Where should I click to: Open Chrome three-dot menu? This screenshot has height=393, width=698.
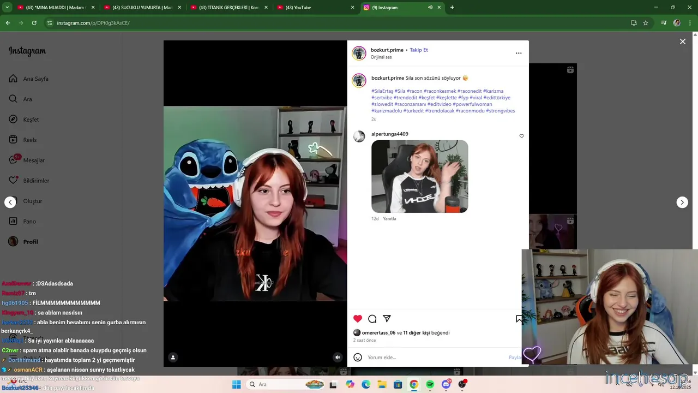(689, 23)
